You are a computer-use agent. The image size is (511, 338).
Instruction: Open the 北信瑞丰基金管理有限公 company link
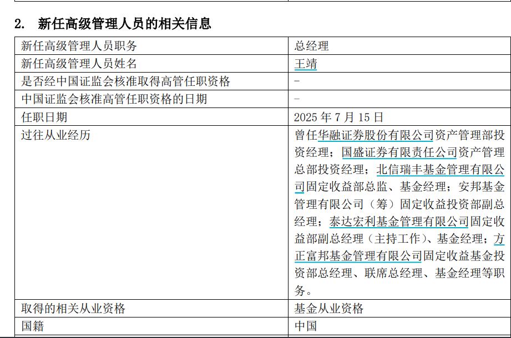pos(441,170)
